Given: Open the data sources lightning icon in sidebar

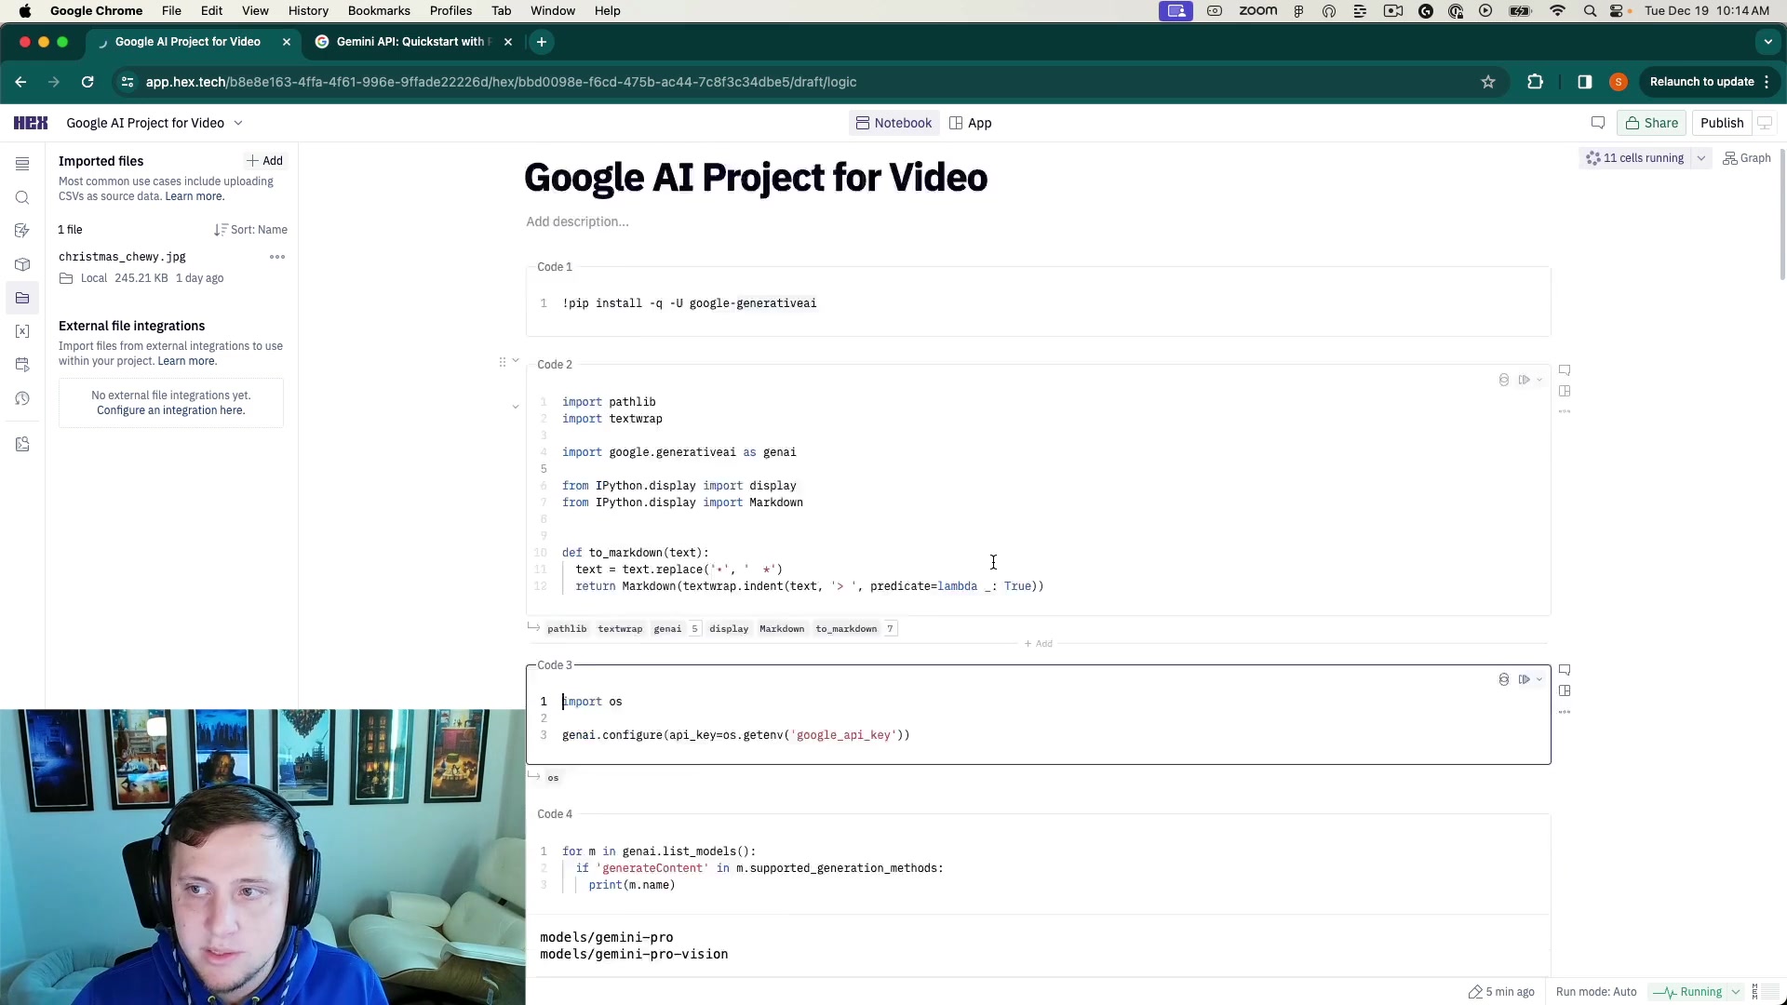Looking at the screenshot, I should 22,231.
